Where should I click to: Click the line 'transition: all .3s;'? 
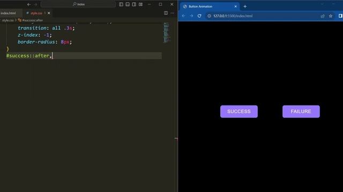[x=46, y=28]
